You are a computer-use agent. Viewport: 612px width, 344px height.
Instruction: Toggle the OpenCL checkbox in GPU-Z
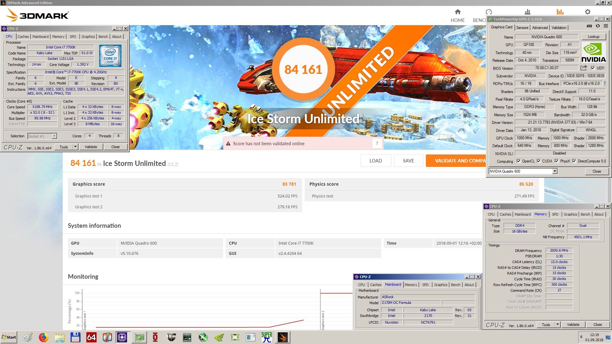pyautogui.click(x=518, y=161)
